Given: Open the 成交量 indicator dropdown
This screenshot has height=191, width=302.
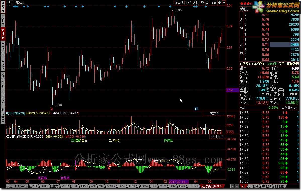Looking at the screenshot, I should pyautogui.click(x=214, y=113).
